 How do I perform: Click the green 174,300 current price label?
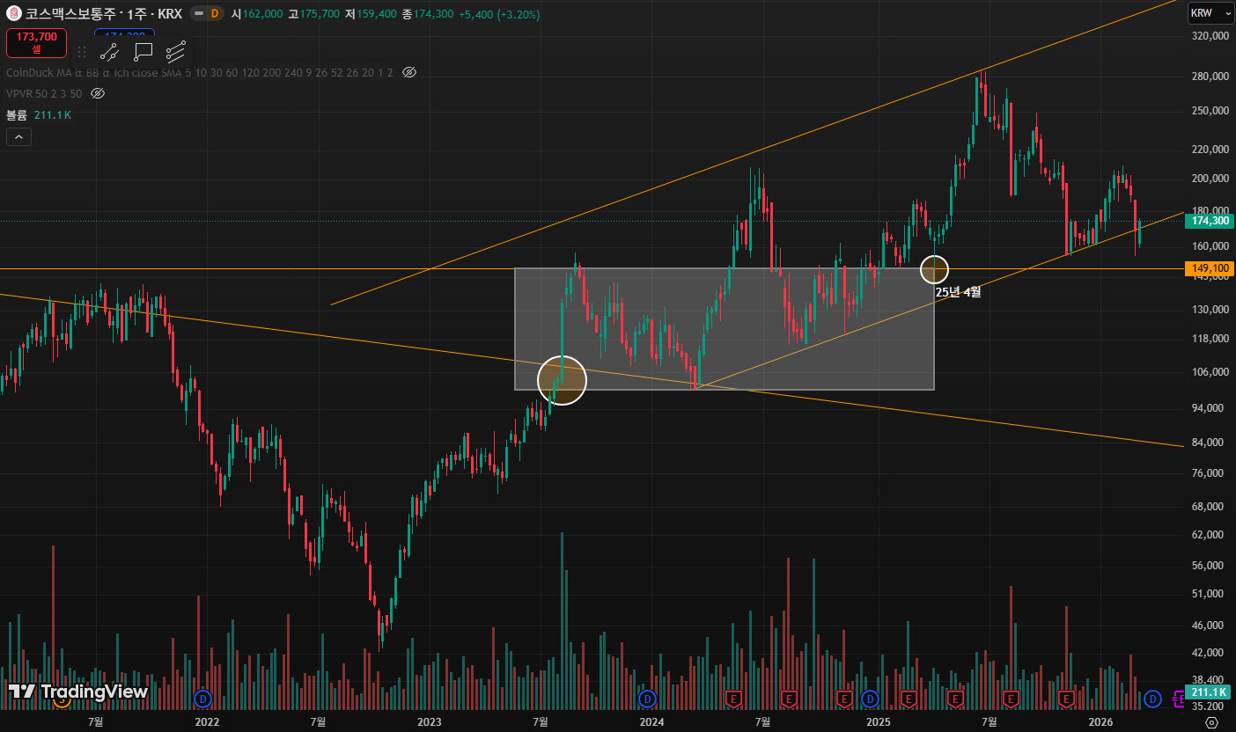tap(1210, 221)
